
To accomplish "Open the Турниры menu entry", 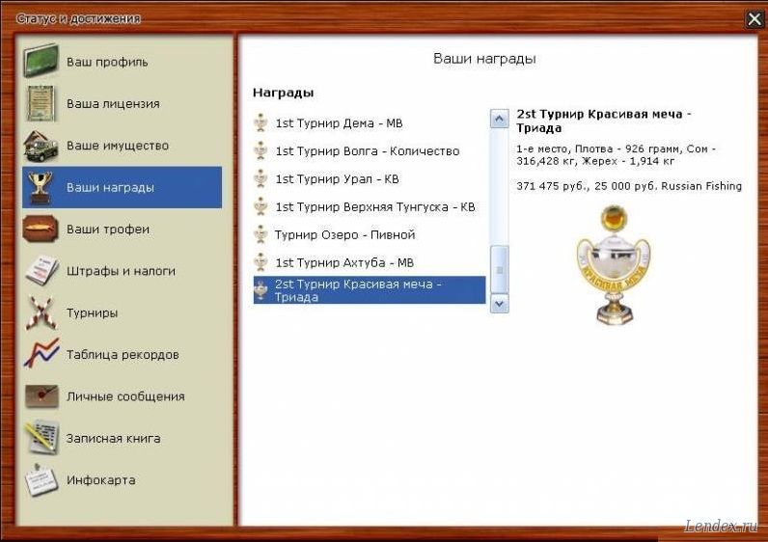I will pyautogui.click(x=92, y=313).
